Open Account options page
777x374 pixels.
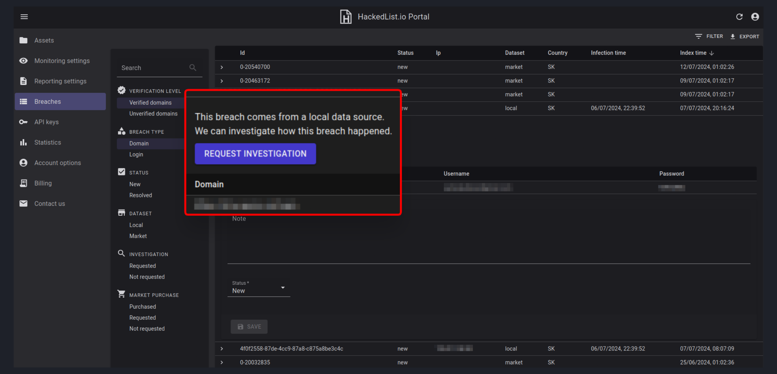click(x=58, y=163)
